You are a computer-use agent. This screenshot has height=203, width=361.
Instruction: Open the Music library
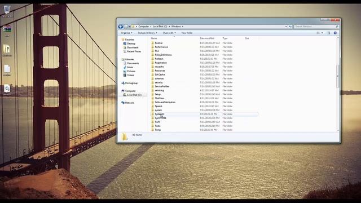[130, 67]
